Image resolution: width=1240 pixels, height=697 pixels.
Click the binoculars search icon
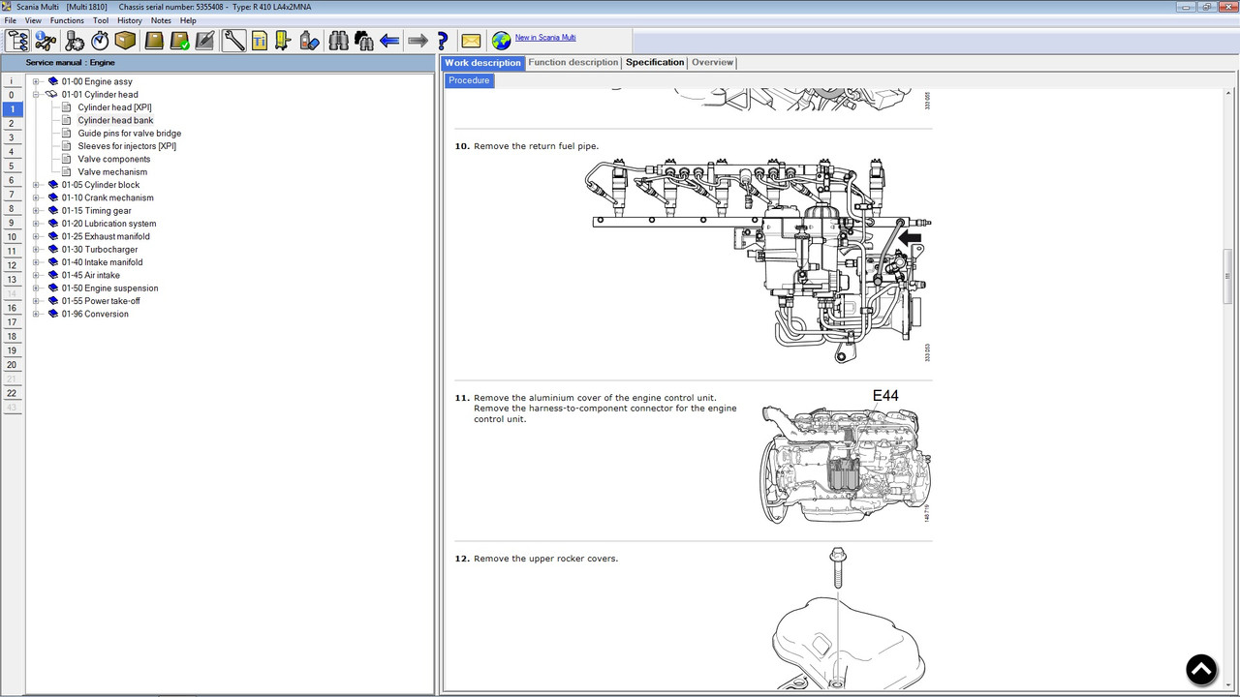[x=337, y=41]
